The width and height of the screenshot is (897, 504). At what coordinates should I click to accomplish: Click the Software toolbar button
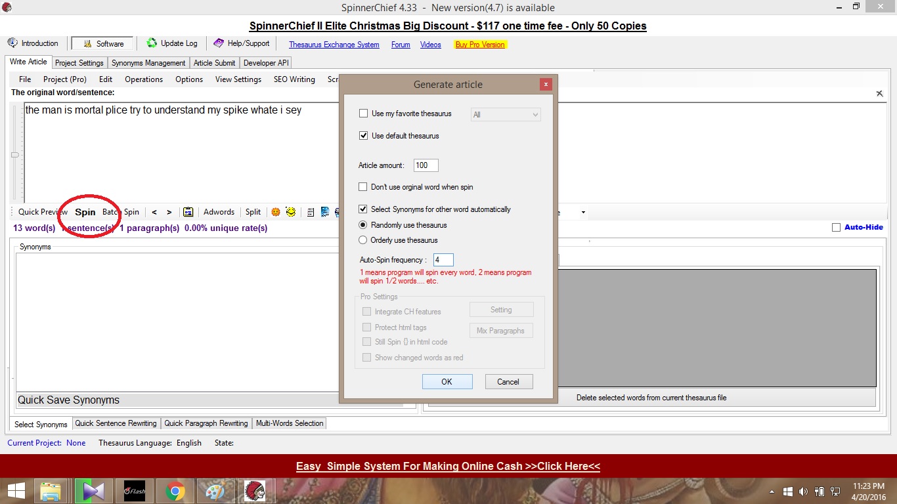[x=102, y=43]
